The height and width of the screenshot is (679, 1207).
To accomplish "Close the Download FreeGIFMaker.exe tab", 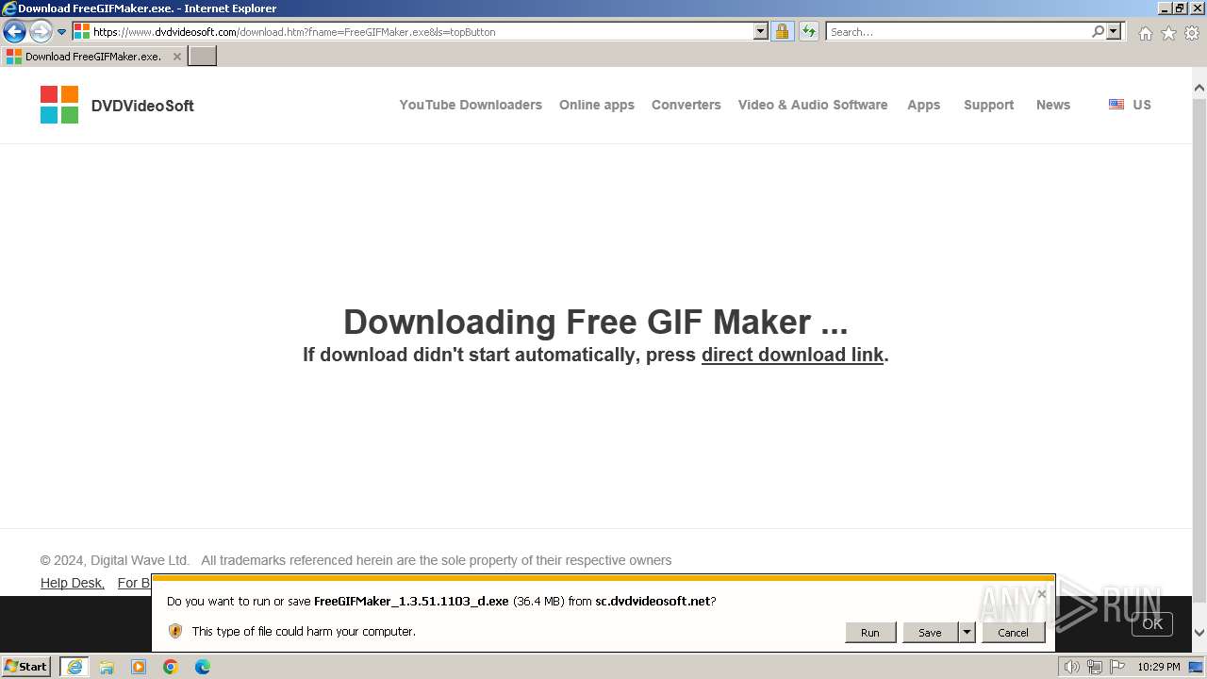I will click(x=176, y=57).
